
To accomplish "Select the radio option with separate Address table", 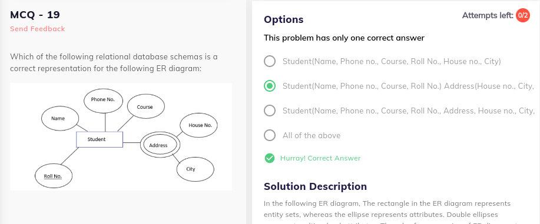I will click(x=270, y=86).
